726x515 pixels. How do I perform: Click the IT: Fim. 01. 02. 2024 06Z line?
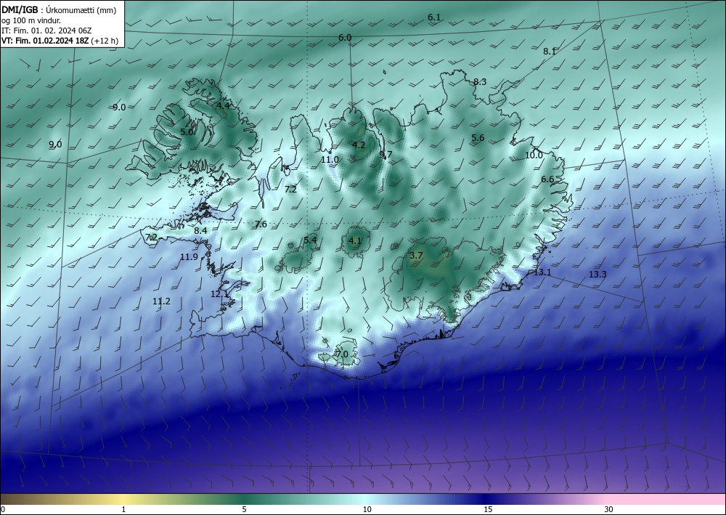point(46,31)
